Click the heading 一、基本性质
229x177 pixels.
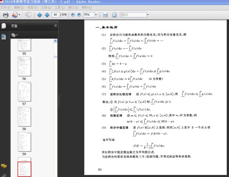coord(106,28)
